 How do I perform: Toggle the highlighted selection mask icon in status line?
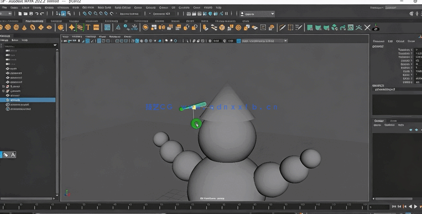click(x=64, y=14)
